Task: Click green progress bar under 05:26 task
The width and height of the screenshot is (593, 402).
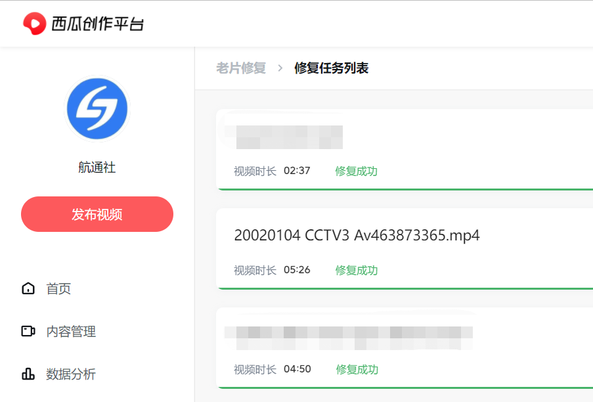Action: tap(405, 288)
